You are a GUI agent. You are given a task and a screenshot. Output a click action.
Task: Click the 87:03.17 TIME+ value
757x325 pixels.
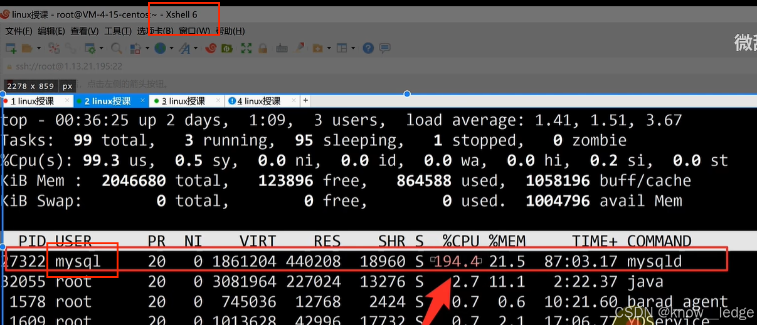click(581, 261)
